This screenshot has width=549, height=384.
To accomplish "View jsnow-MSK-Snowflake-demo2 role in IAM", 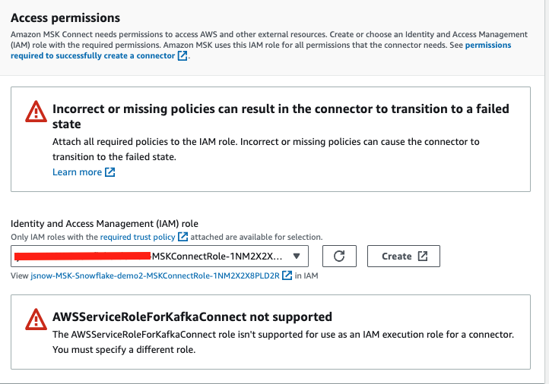I will tap(155, 275).
